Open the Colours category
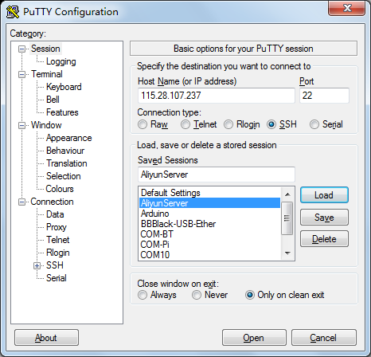 coord(60,189)
